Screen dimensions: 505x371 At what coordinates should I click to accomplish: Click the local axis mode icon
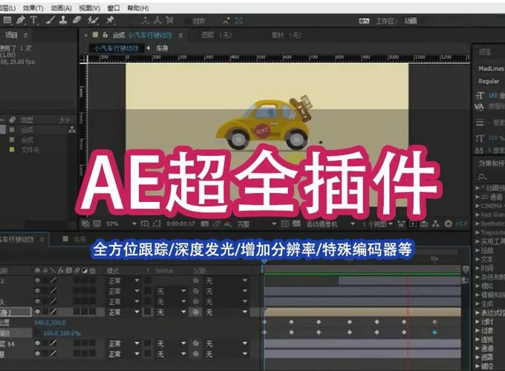point(146,21)
